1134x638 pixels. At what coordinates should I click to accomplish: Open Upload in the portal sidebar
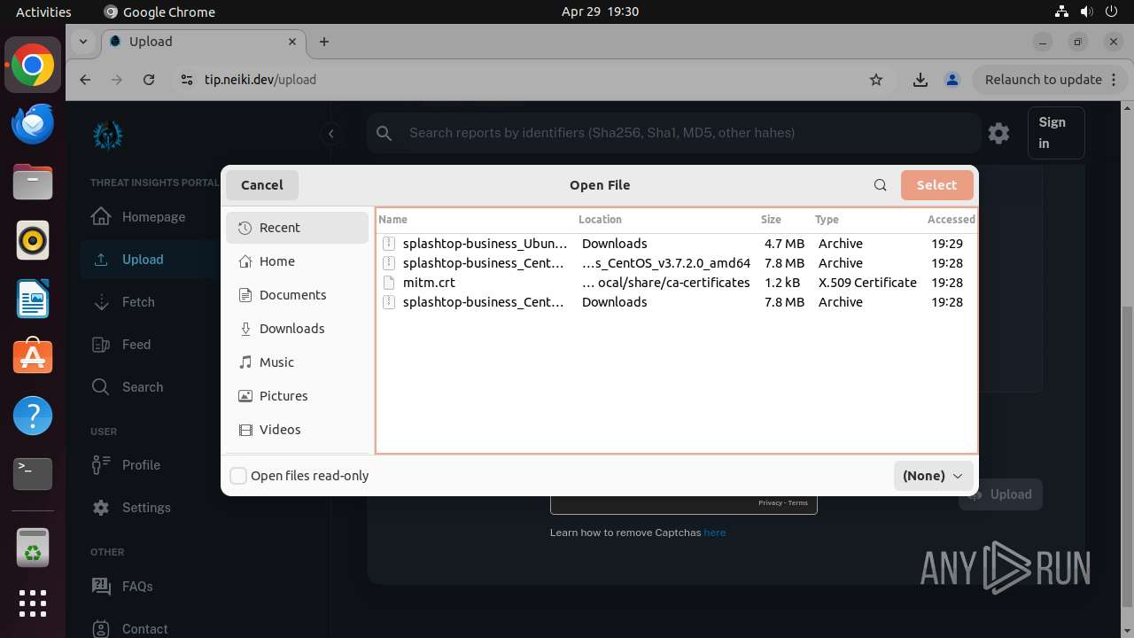pyautogui.click(x=142, y=260)
